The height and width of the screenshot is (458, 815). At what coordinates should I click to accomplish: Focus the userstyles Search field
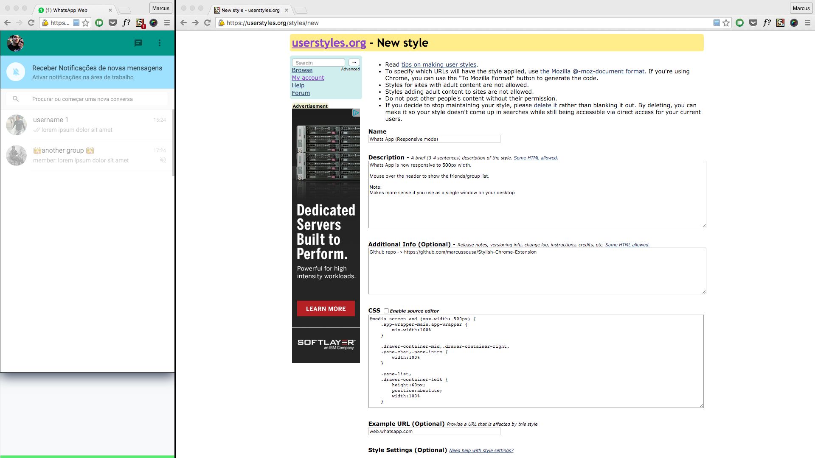point(318,63)
